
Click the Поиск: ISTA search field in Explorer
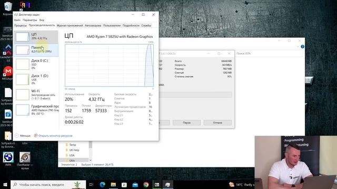[x=269, y=54]
